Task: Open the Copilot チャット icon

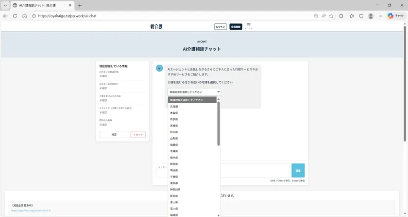Action: click(396, 16)
